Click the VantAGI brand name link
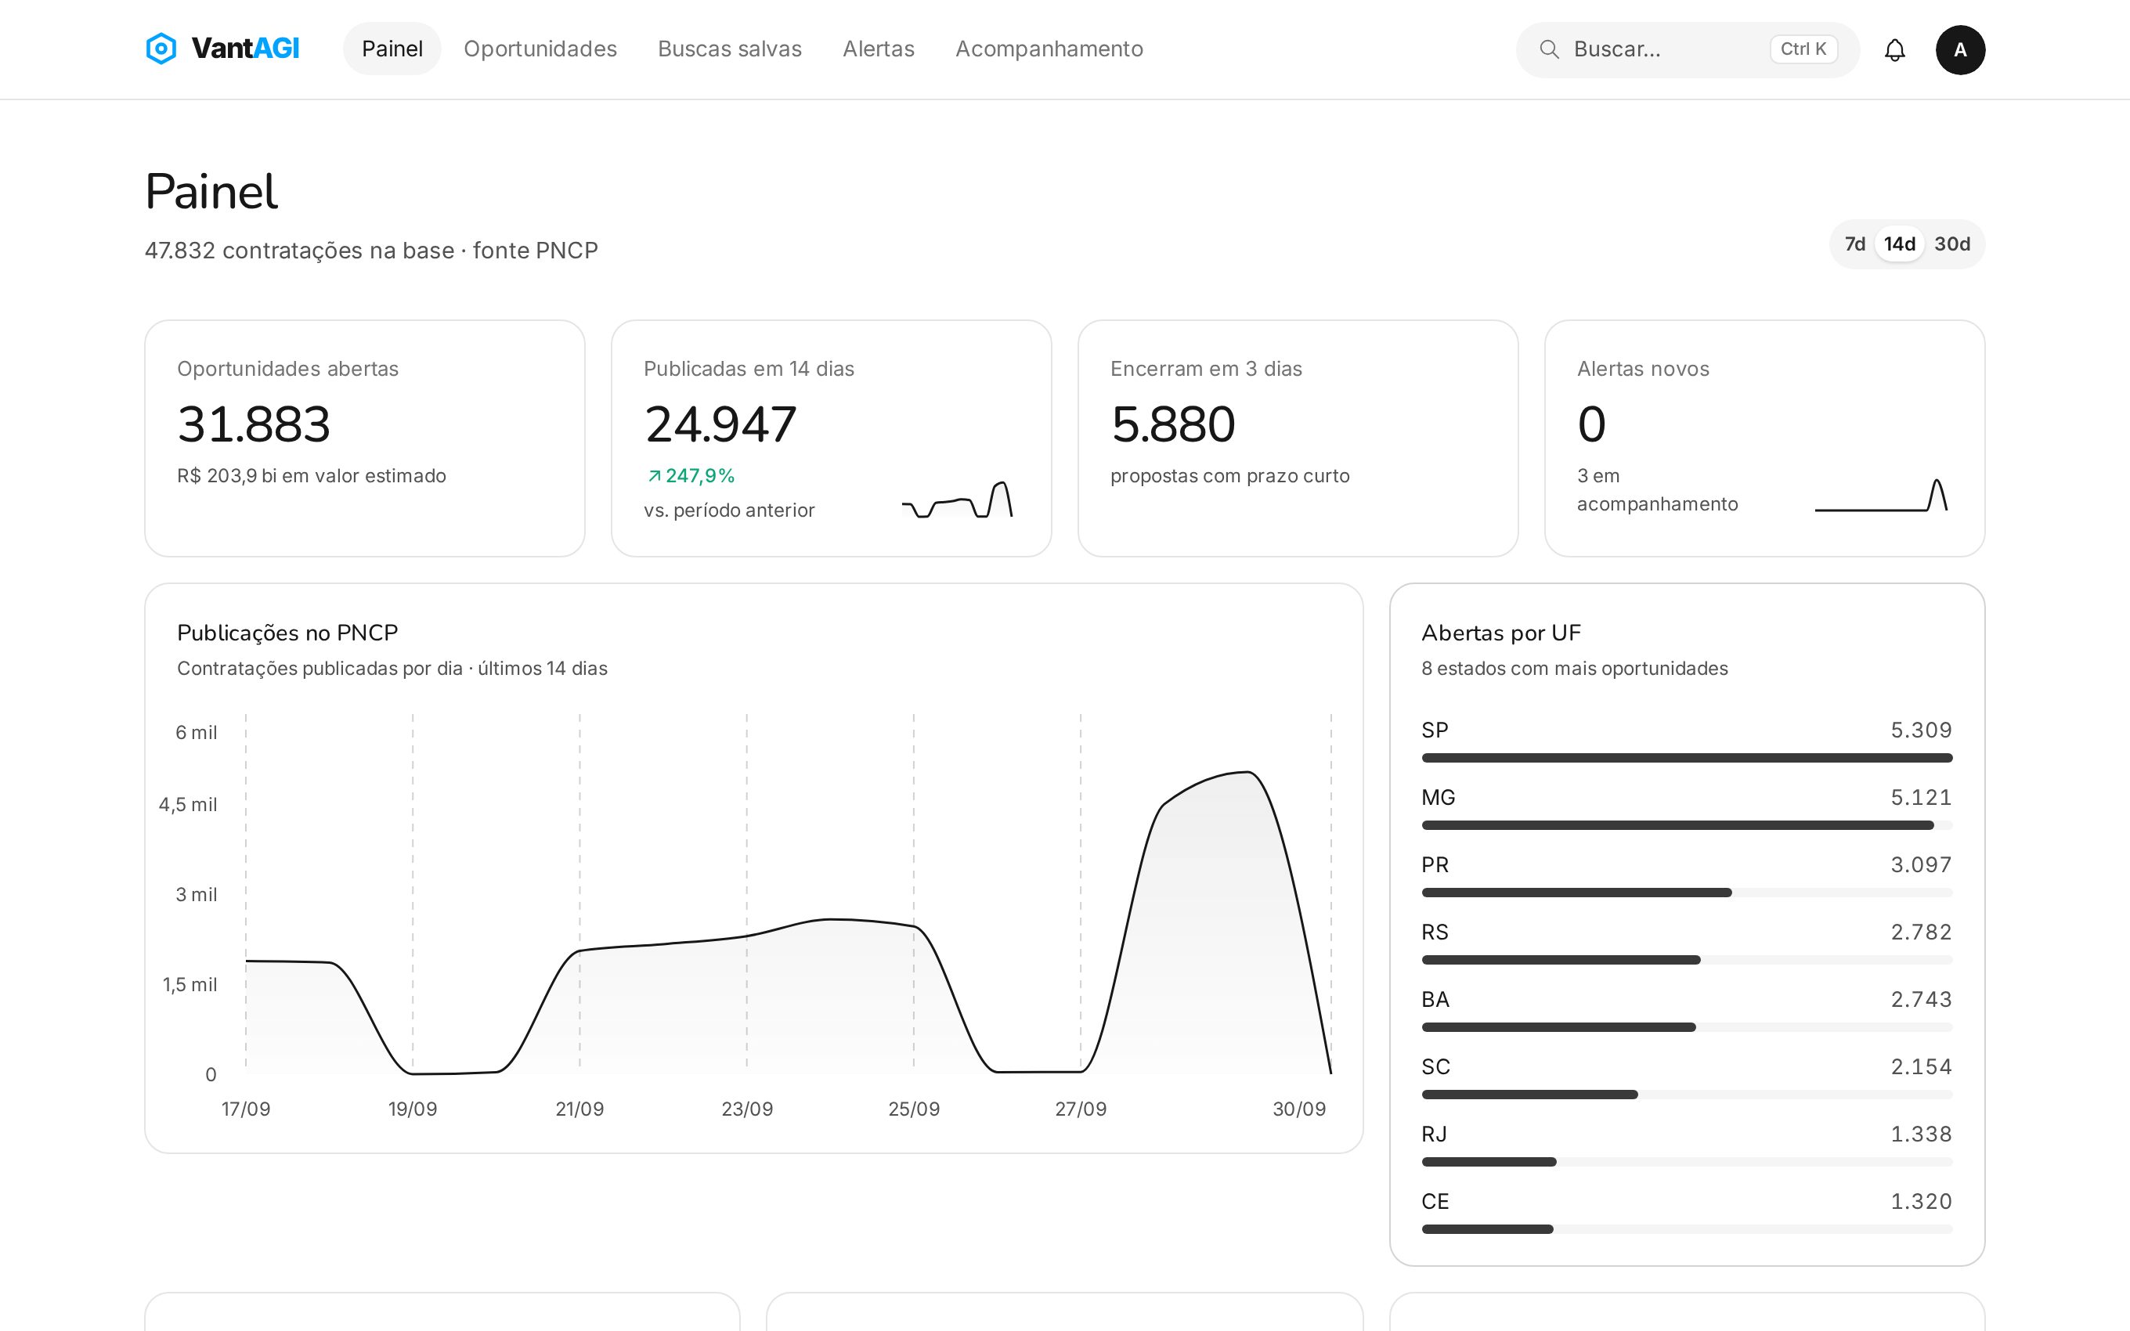 pos(246,49)
